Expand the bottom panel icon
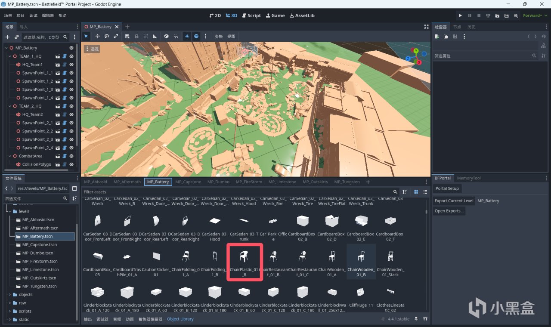Image resolution: width=551 pixels, height=327 pixels. click(x=425, y=319)
